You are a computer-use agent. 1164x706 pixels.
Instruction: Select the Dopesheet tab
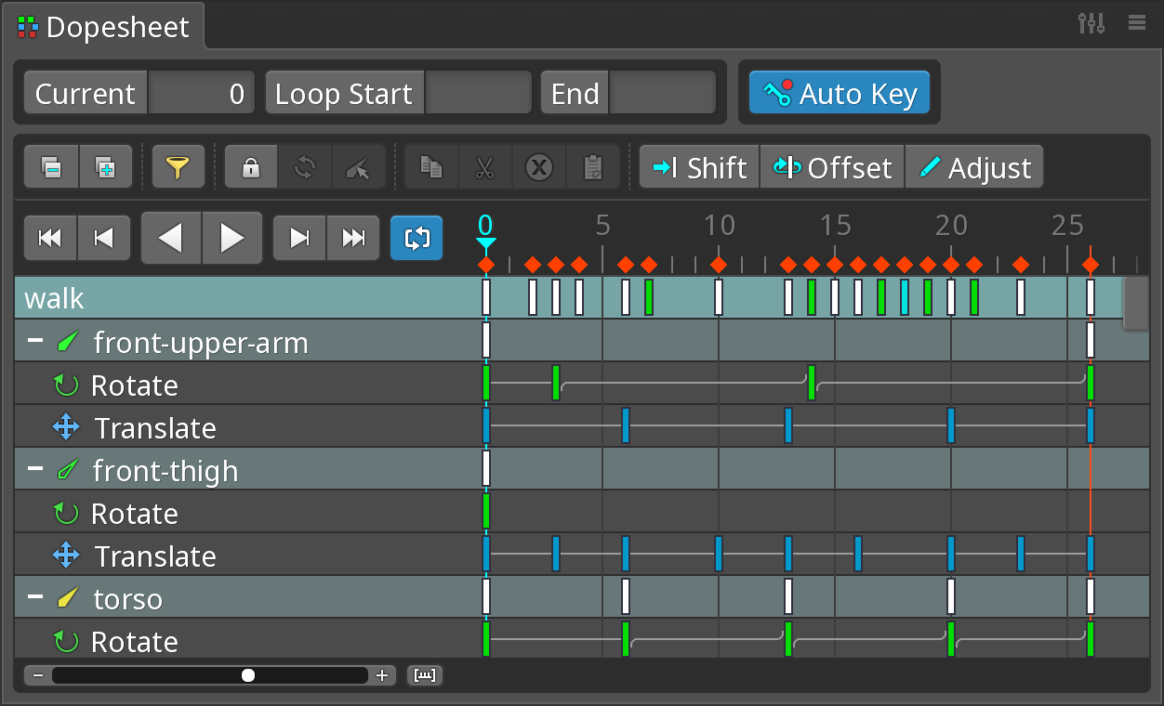tap(104, 27)
